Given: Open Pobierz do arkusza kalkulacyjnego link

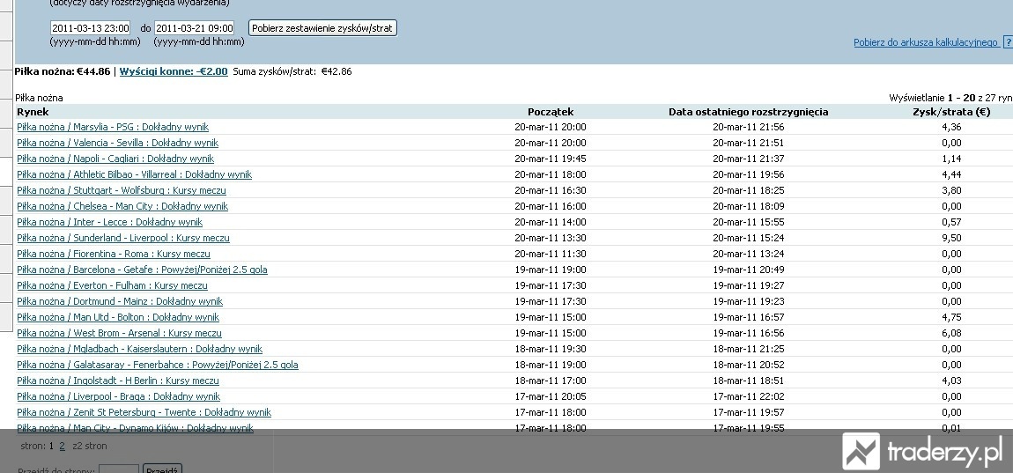Looking at the screenshot, I should (926, 42).
